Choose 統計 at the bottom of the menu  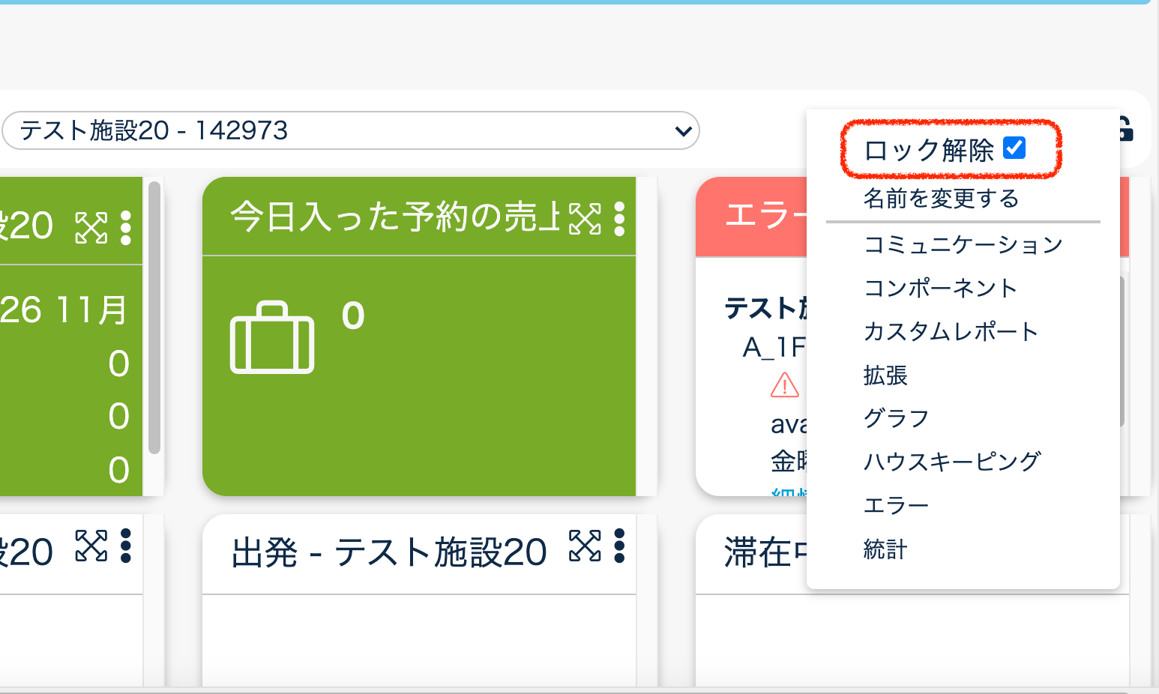point(885,549)
